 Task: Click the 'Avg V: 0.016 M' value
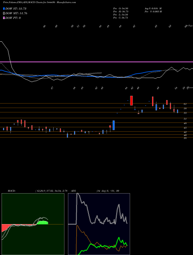(153, 8)
